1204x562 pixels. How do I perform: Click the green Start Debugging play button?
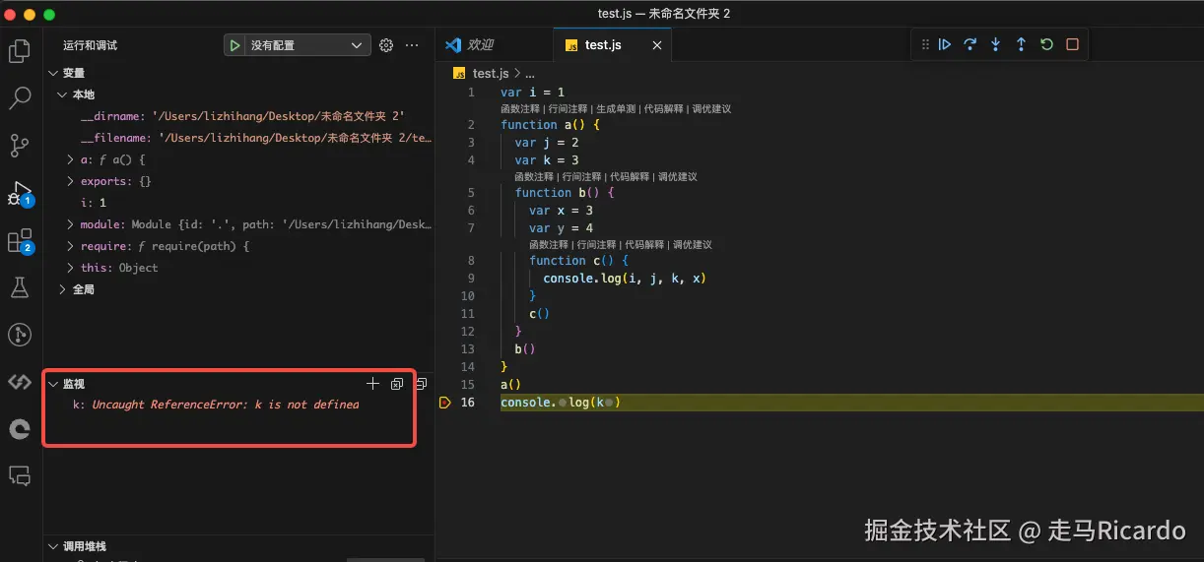click(x=234, y=45)
